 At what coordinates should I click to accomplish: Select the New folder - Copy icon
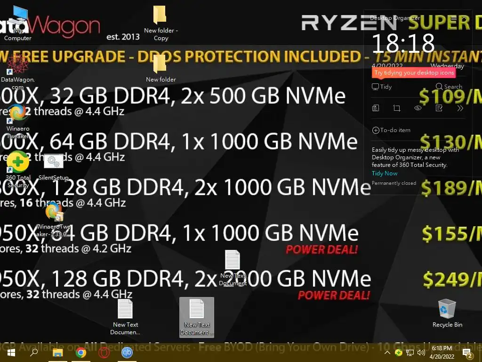161,24
